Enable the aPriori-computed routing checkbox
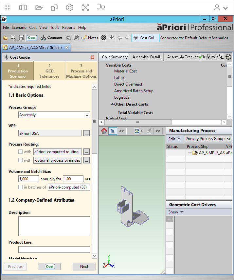The image size is (234, 280). [21, 151]
